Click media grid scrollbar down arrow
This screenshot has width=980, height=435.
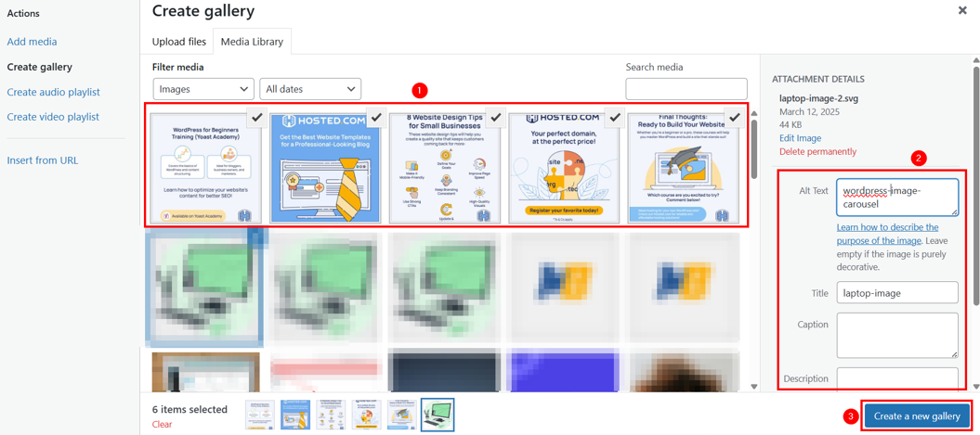click(753, 386)
